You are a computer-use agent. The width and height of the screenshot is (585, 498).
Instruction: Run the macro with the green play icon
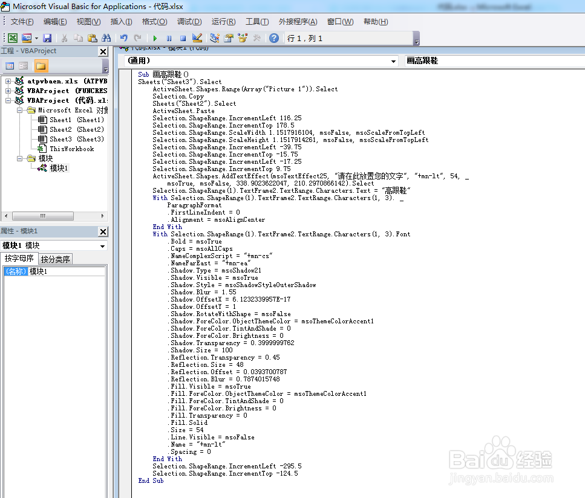155,38
